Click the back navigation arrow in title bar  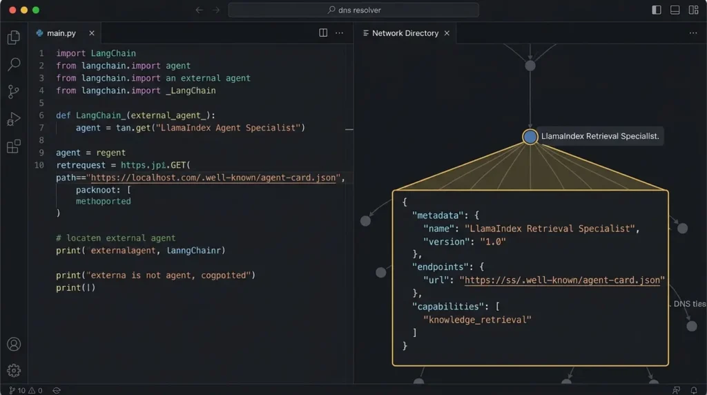(x=199, y=10)
